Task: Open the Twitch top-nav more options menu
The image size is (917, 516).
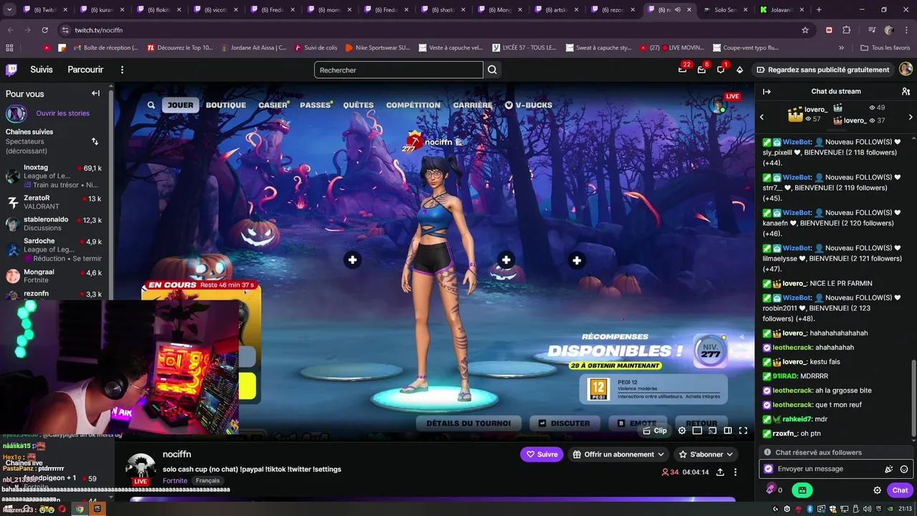Action: pos(122,70)
